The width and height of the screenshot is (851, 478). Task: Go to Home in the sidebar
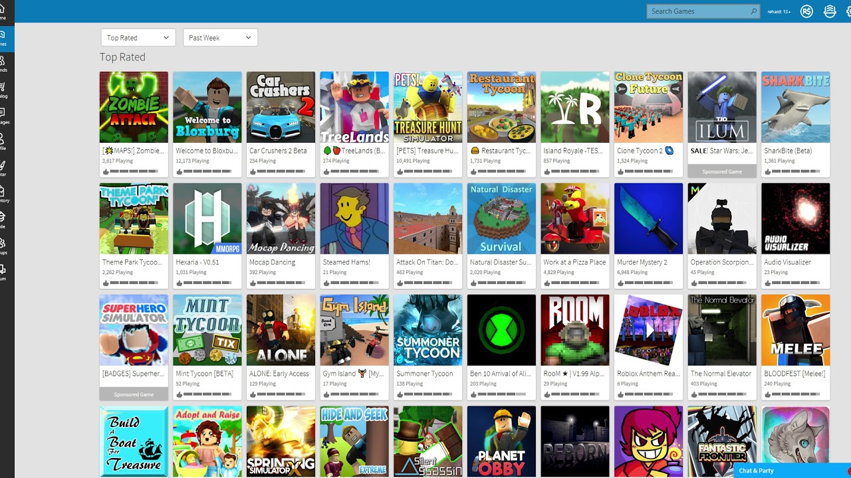tap(3, 11)
